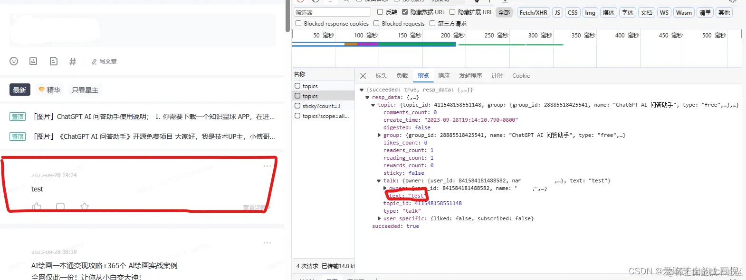This screenshot has width=746, height=280.
Task: Click the create_time value in preview
Action: (x=471, y=120)
